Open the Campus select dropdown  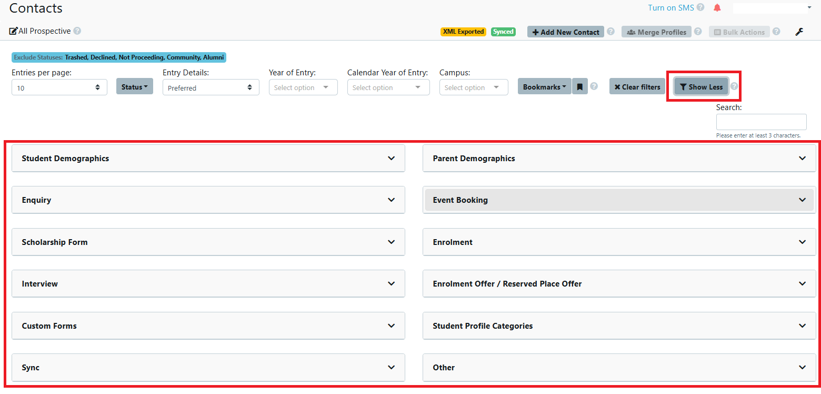[x=474, y=87]
